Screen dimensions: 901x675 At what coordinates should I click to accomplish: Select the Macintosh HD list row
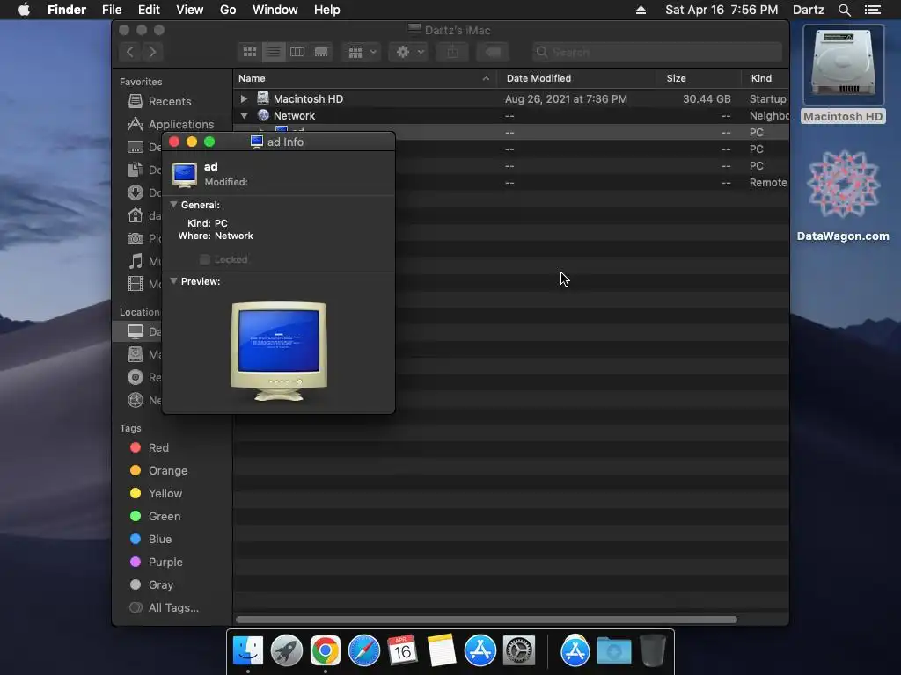[511, 98]
